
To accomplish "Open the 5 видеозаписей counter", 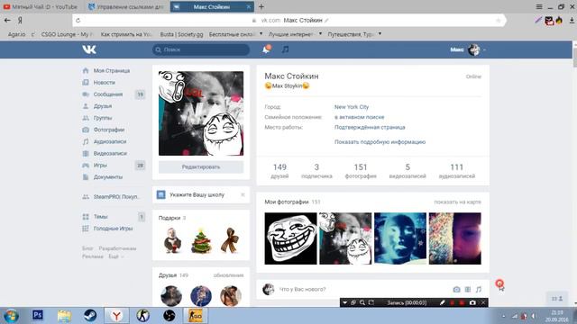I will [x=408, y=171].
